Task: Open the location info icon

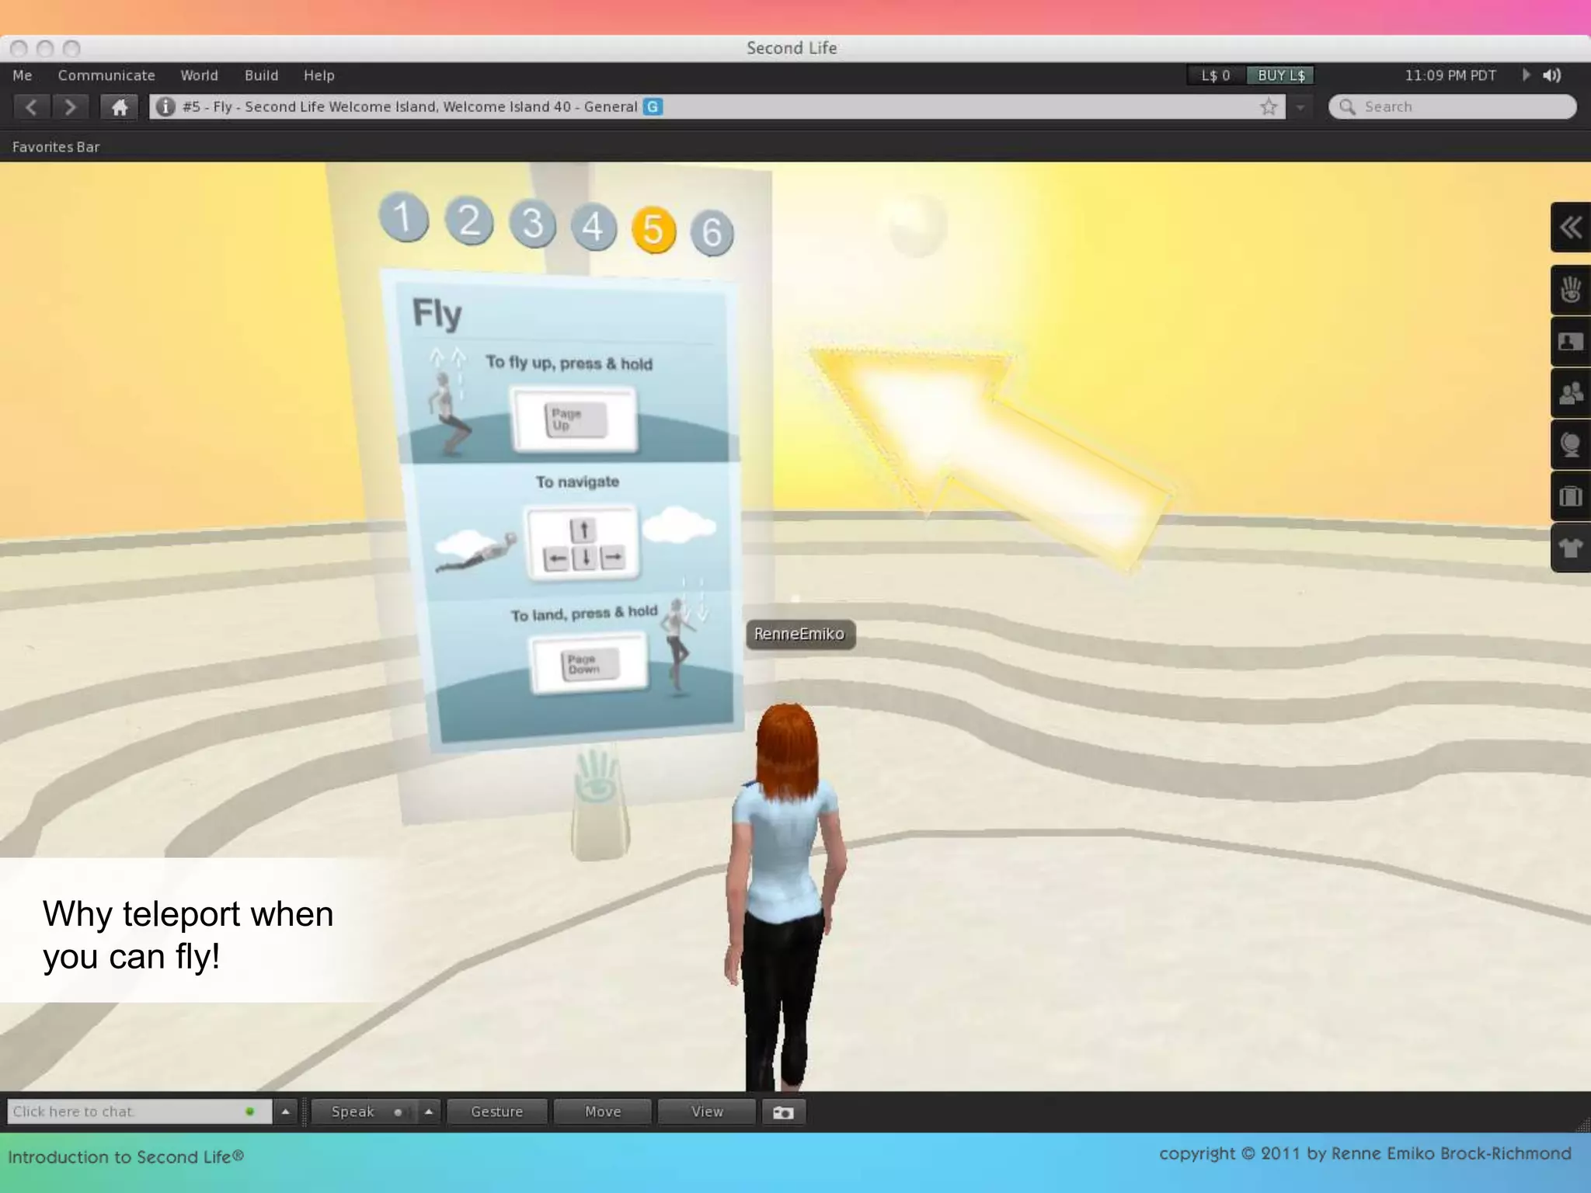Action: 165,107
